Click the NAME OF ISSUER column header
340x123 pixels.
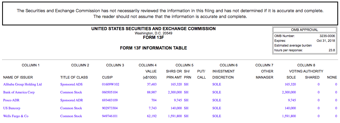18,78
